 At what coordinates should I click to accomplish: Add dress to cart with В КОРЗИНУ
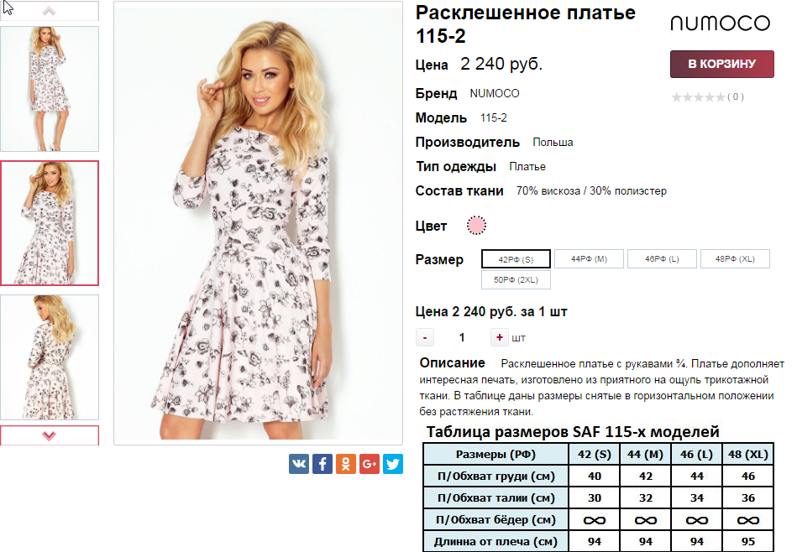point(721,64)
